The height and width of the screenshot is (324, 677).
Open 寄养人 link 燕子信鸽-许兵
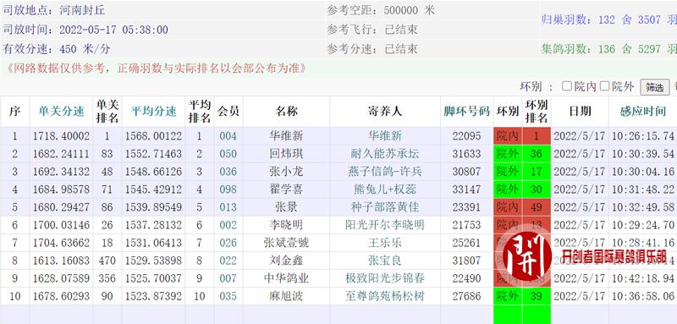point(385,172)
